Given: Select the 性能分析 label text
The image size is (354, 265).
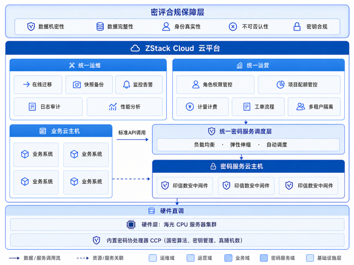Looking at the screenshot, I should tap(130, 107).
